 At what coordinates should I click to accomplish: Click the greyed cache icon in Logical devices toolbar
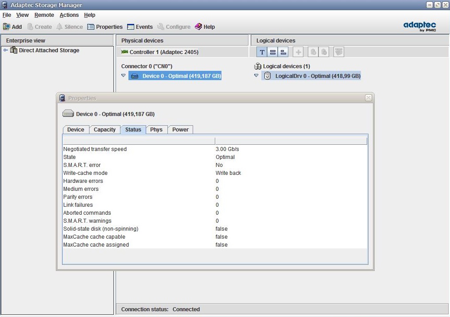point(339,52)
